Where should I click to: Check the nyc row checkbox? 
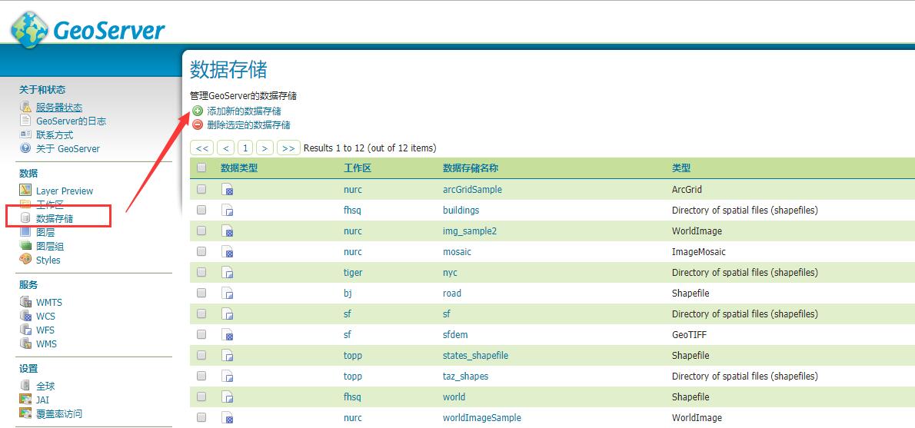pyautogui.click(x=201, y=272)
